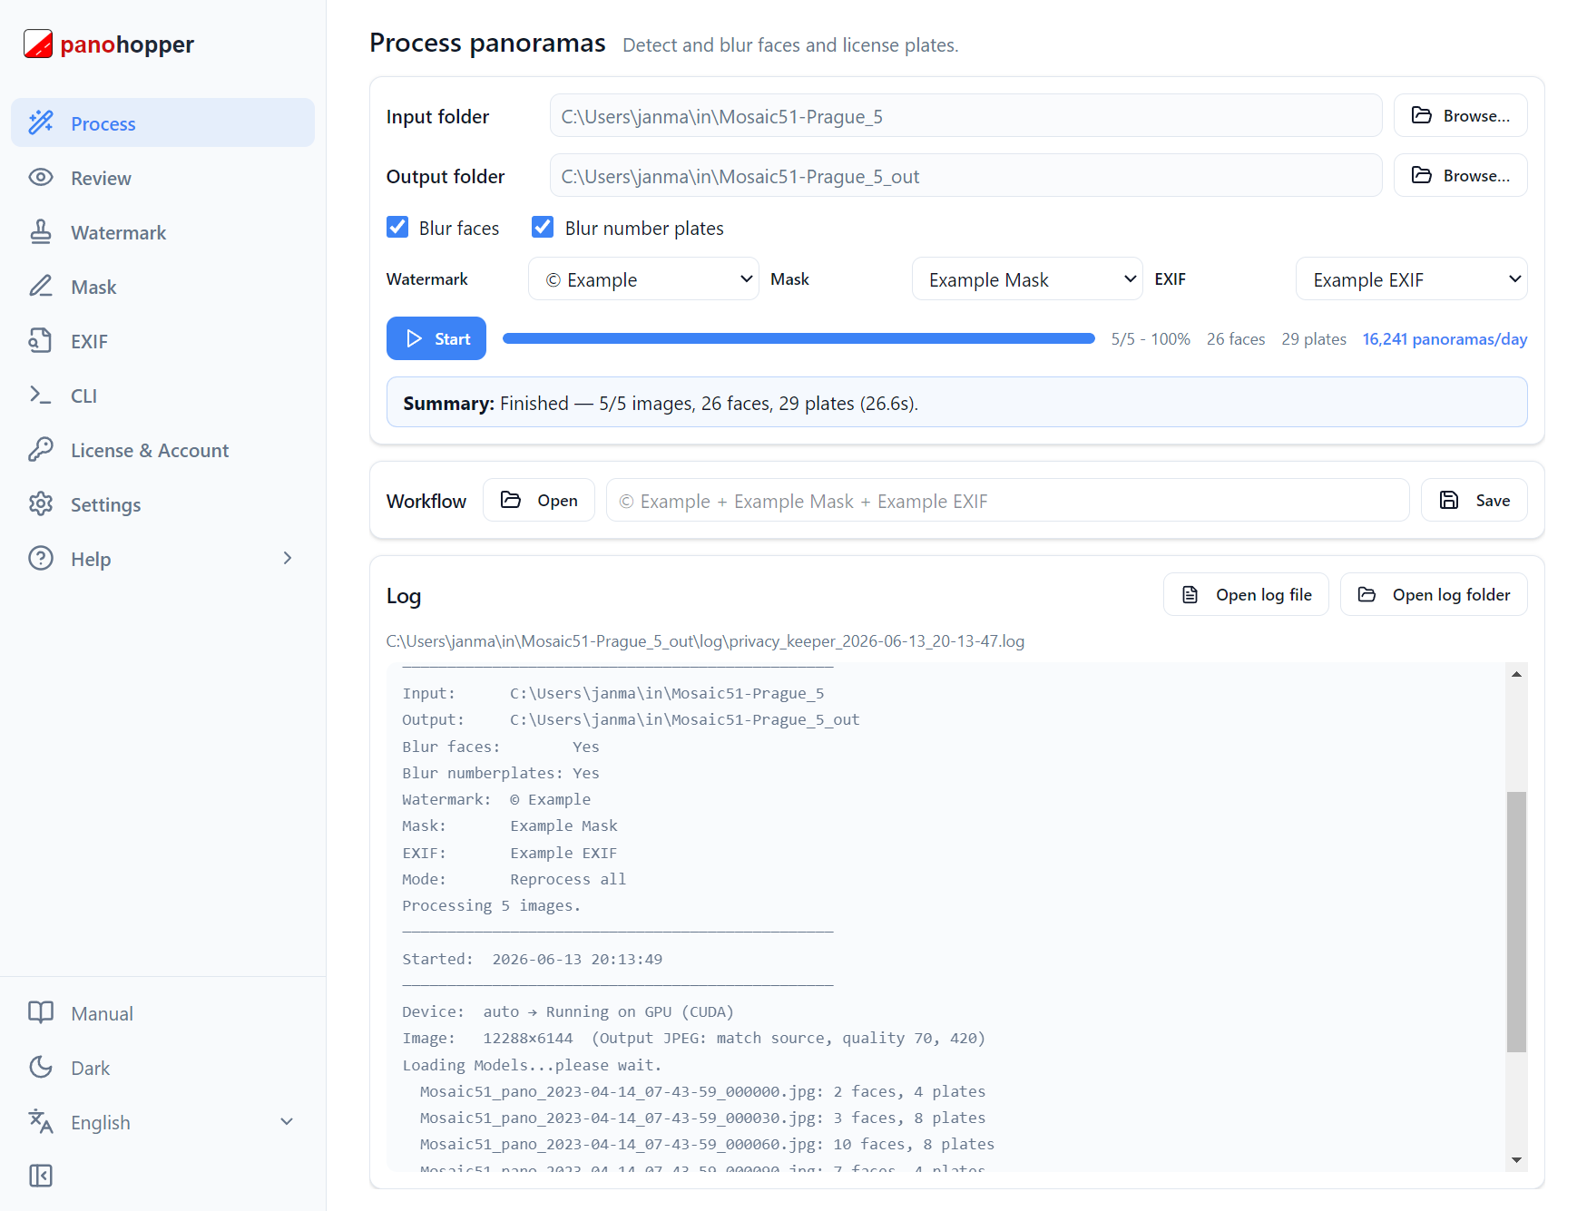This screenshot has height=1211, width=1587.
Task: Open the CLI section
Action: pyautogui.click(x=162, y=395)
